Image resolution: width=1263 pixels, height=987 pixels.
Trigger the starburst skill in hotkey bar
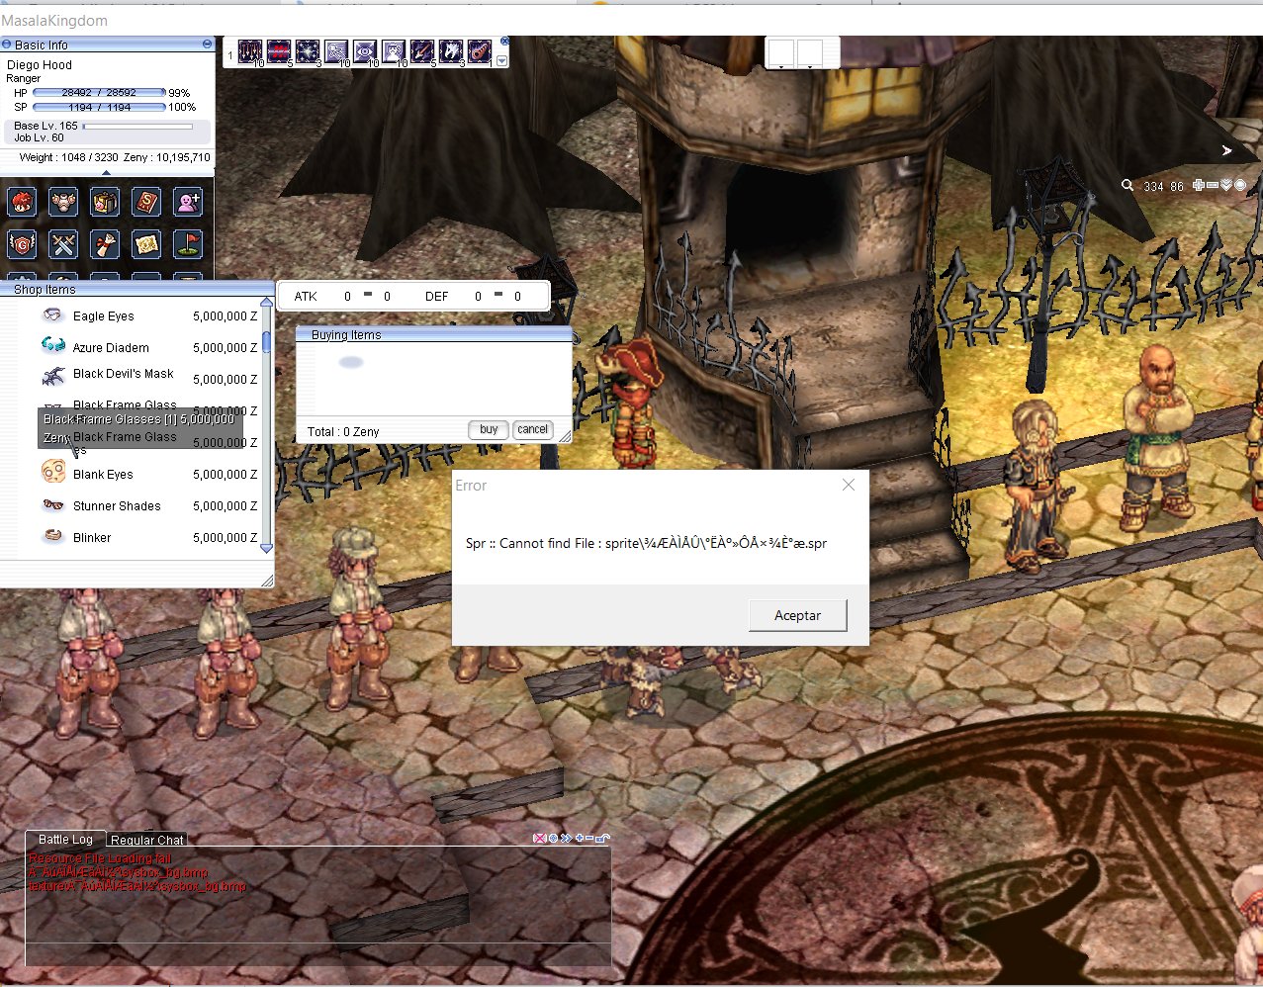point(307,51)
